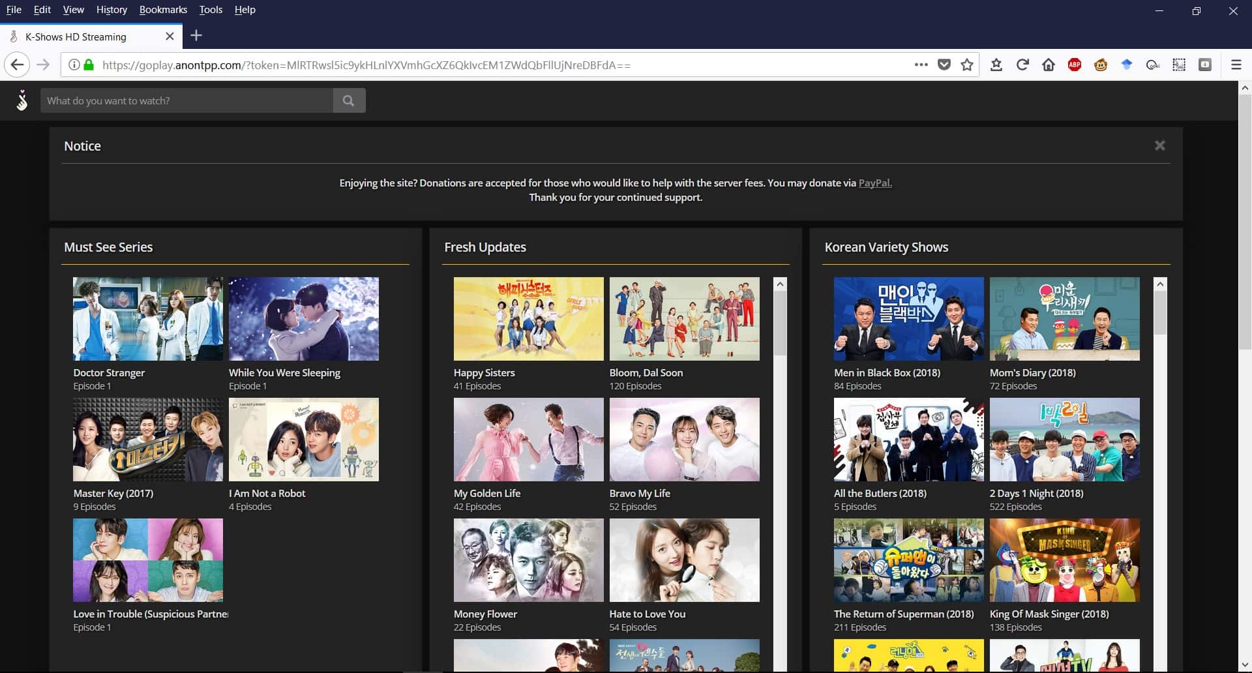Click the Hate to Love You poster
The height and width of the screenshot is (673, 1252).
click(x=685, y=560)
